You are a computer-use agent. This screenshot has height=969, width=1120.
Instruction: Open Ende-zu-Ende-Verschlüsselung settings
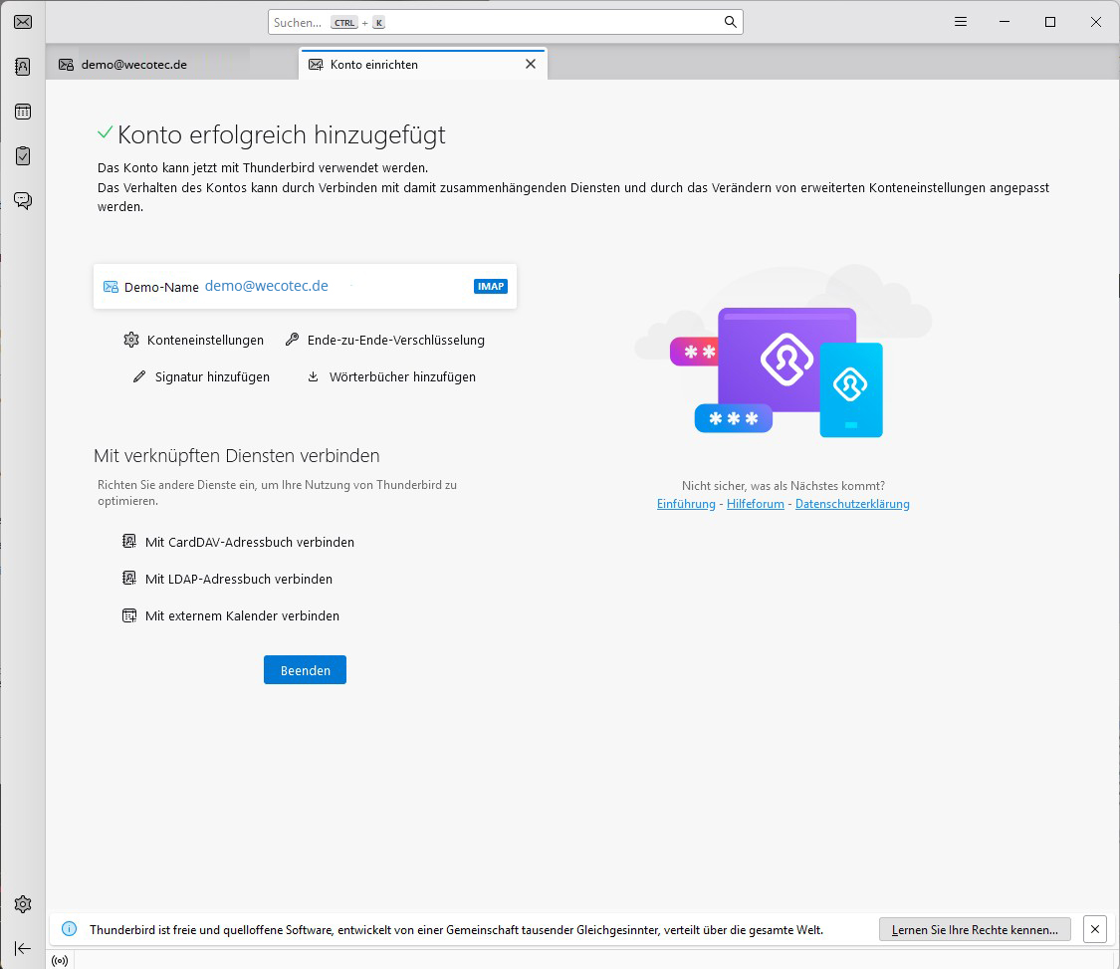tap(385, 341)
